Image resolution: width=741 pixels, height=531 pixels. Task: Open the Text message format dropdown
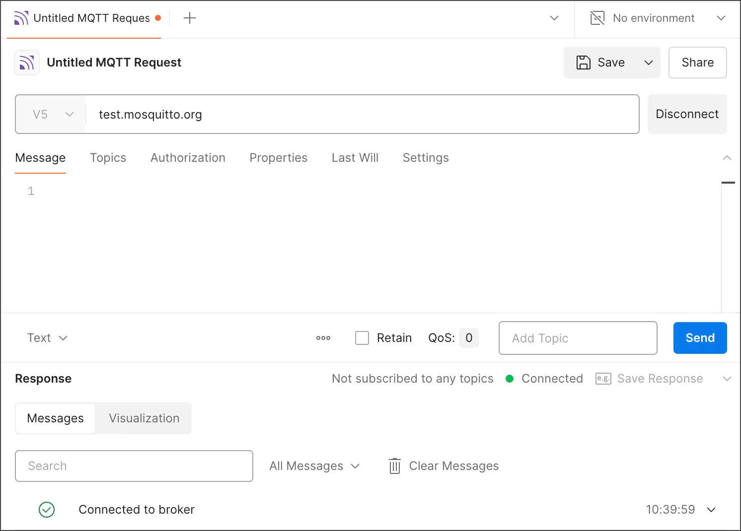pos(47,338)
